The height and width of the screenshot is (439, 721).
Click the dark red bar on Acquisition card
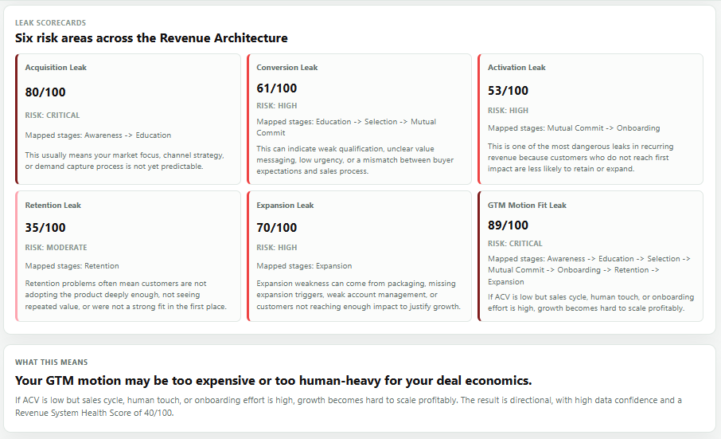pyautogui.click(x=17, y=120)
